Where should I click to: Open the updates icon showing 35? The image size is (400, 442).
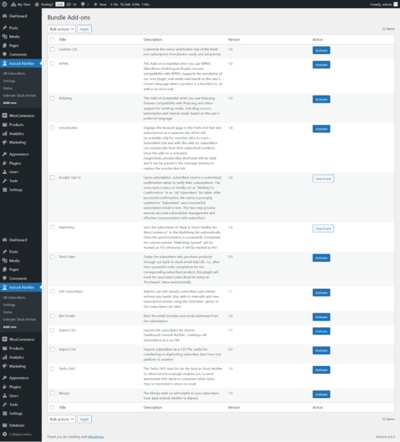(x=71, y=4)
